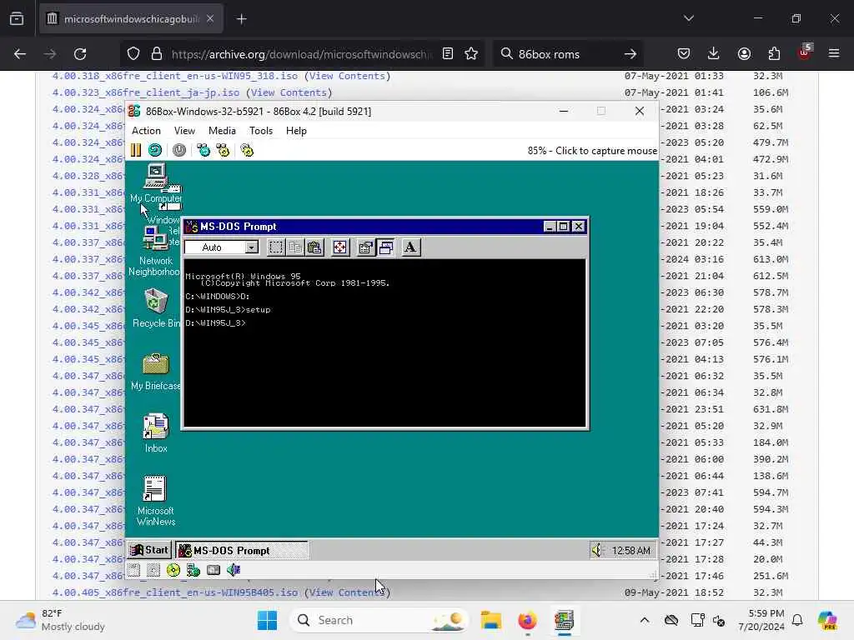This screenshot has width=854, height=640.
Task: Select the Inbox desktop icon
Action: click(x=156, y=433)
